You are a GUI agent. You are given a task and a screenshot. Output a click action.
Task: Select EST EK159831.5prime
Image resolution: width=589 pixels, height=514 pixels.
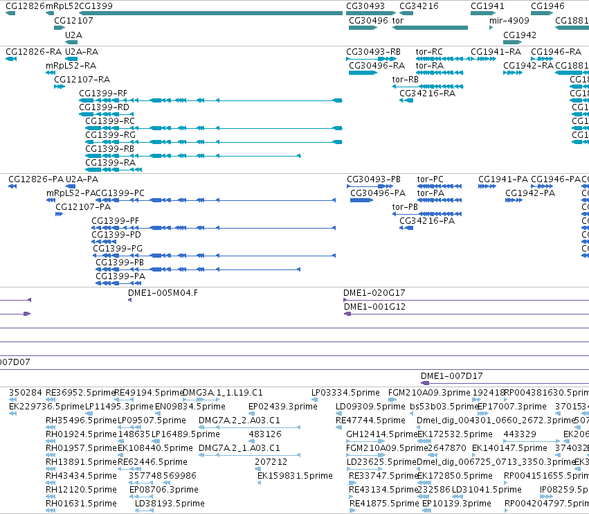pyautogui.click(x=259, y=483)
